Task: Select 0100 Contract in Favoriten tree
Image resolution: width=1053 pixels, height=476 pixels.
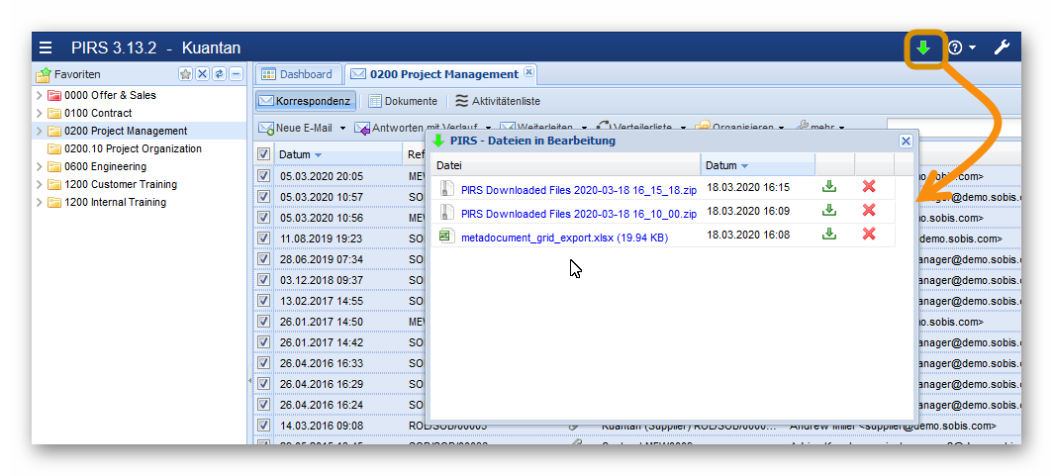Action: [98, 113]
